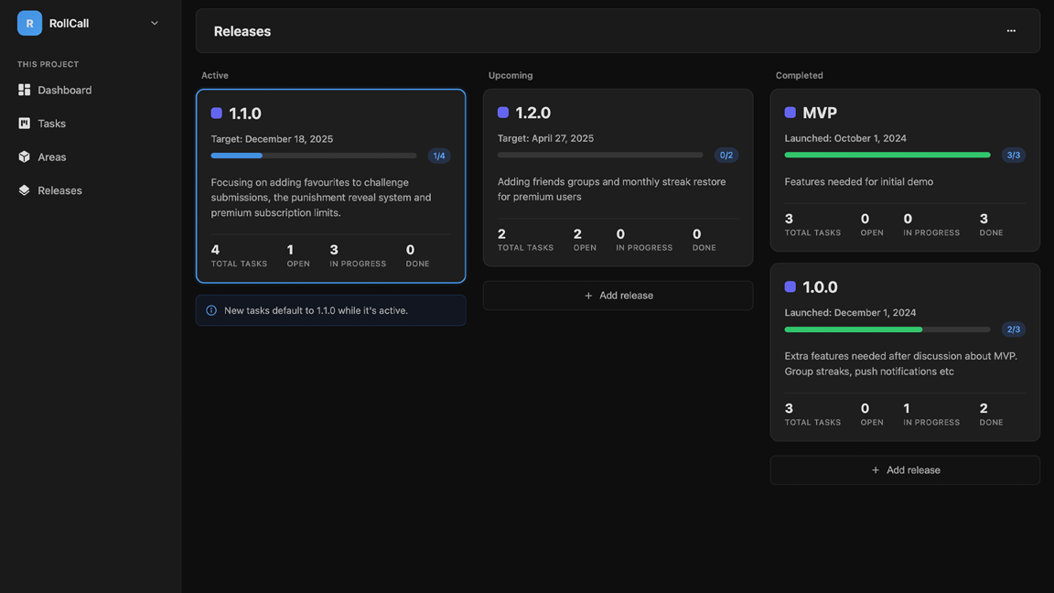This screenshot has width=1054, height=593.
Task: Click the progress bar on the 1.1.0 card
Action: 316,155
